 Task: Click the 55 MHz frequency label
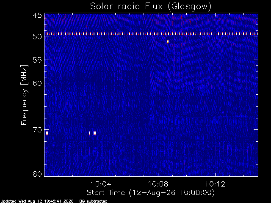tap(37, 60)
